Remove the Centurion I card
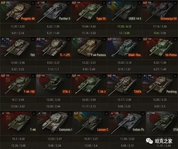 tap(70, 113)
